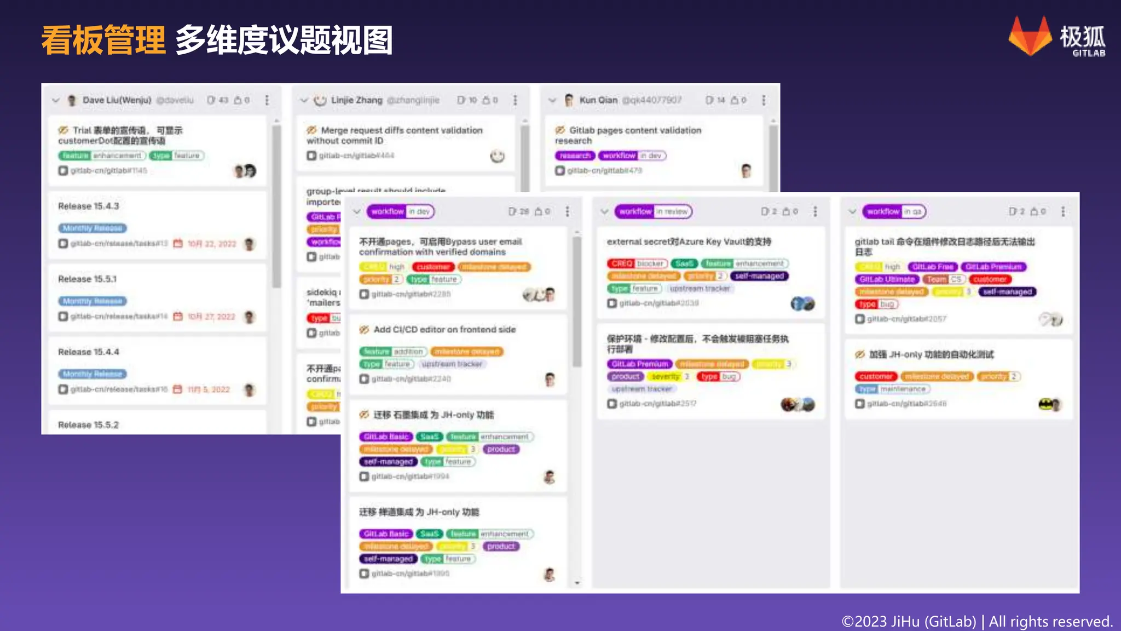
Task: Click due date calendar icon on Release 15.4.4
Action: pyautogui.click(x=178, y=389)
